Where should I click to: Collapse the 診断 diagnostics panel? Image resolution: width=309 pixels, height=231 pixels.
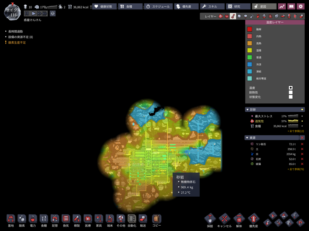click(x=248, y=110)
